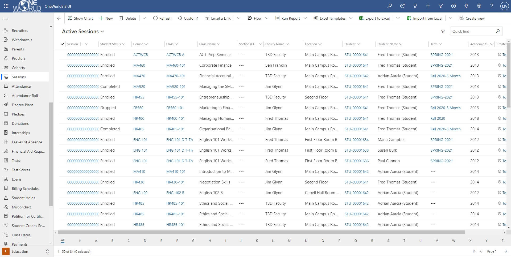Screen dimensions: 511x257
Task: Show All records in alphabet bar
Action: click(x=63, y=241)
